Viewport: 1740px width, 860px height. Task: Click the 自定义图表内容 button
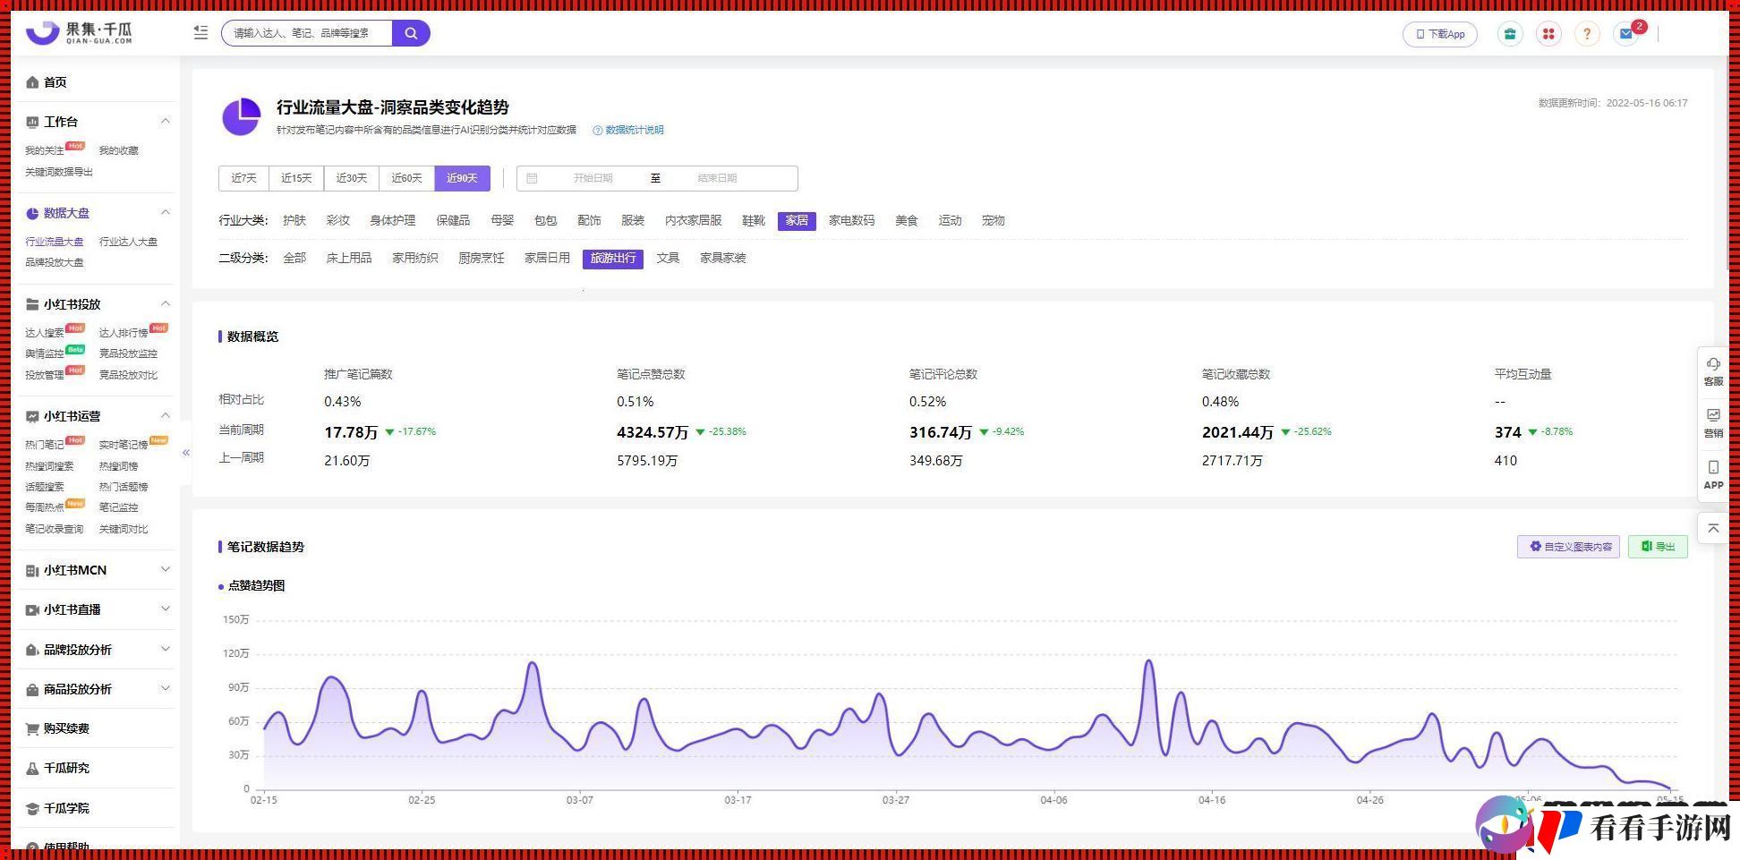point(1568,547)
